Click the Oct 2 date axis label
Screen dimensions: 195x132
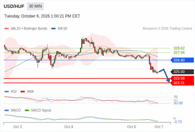tap(18, 127)
